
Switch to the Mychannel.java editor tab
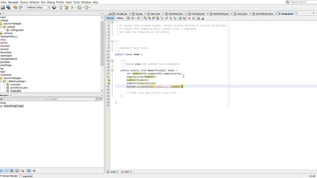point(220,14)
